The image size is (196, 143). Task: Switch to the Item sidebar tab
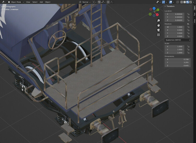(195, 8)
